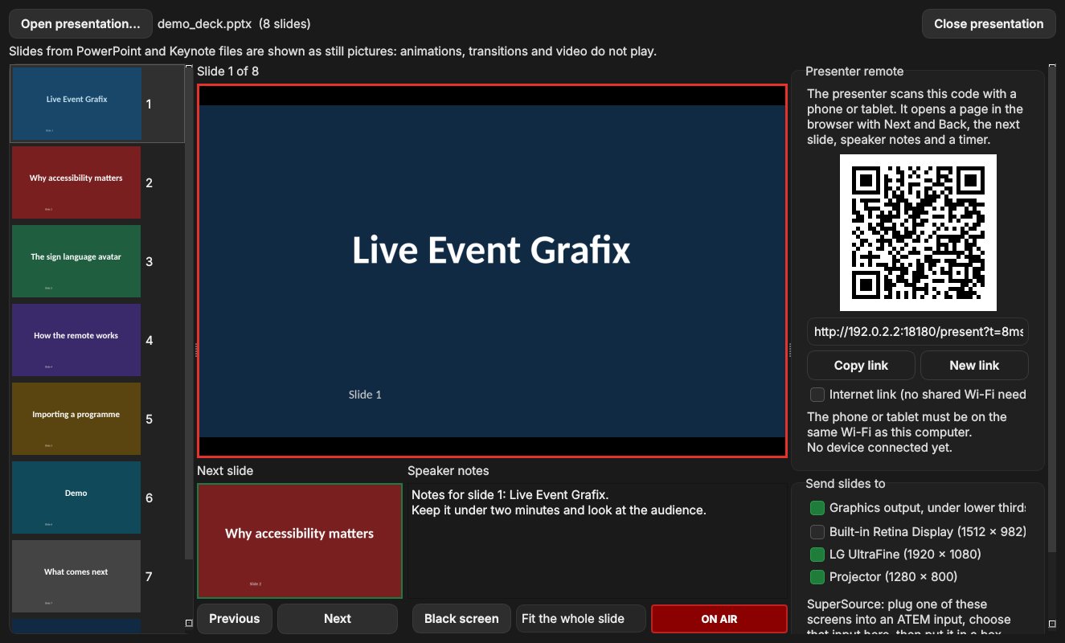Click the No device connected yet status

(x=879, y=447)
